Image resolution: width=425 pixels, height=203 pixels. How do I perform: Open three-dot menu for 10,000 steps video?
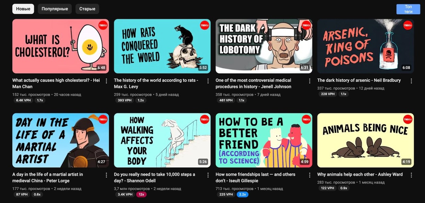[208, 175]
